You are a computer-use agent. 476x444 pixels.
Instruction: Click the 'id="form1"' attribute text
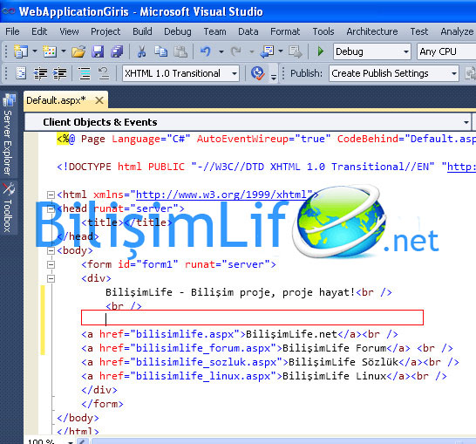[148, 265]
